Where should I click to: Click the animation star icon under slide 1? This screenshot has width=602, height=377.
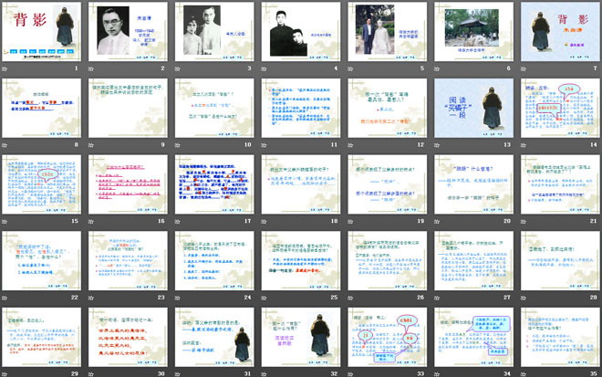pyautogui.click(x=6, y=68)
